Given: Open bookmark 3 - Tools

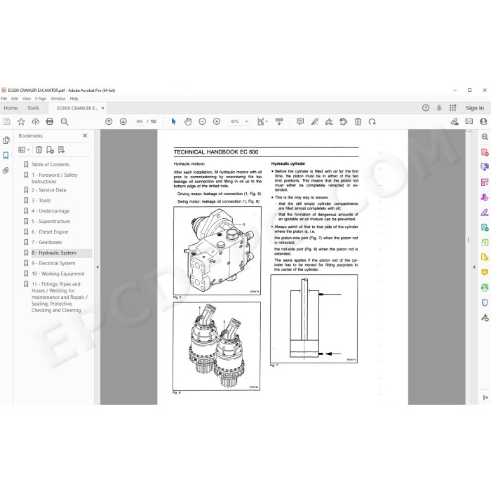Looking at the screenshot, I should click(x=41, y=201).
